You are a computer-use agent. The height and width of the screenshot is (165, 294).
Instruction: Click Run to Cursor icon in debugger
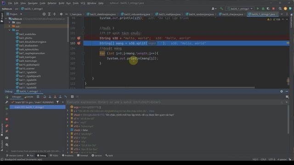(66, 97)
